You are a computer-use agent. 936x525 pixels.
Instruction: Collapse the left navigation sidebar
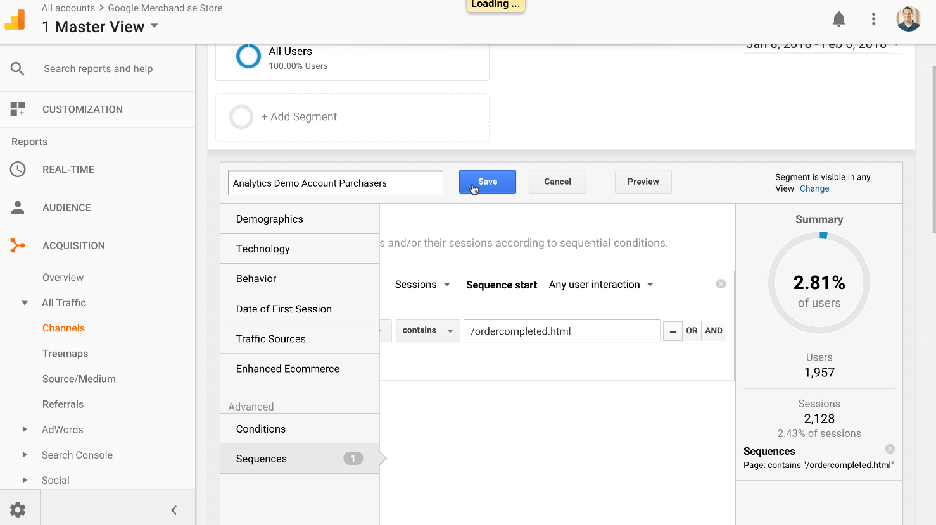174,510
